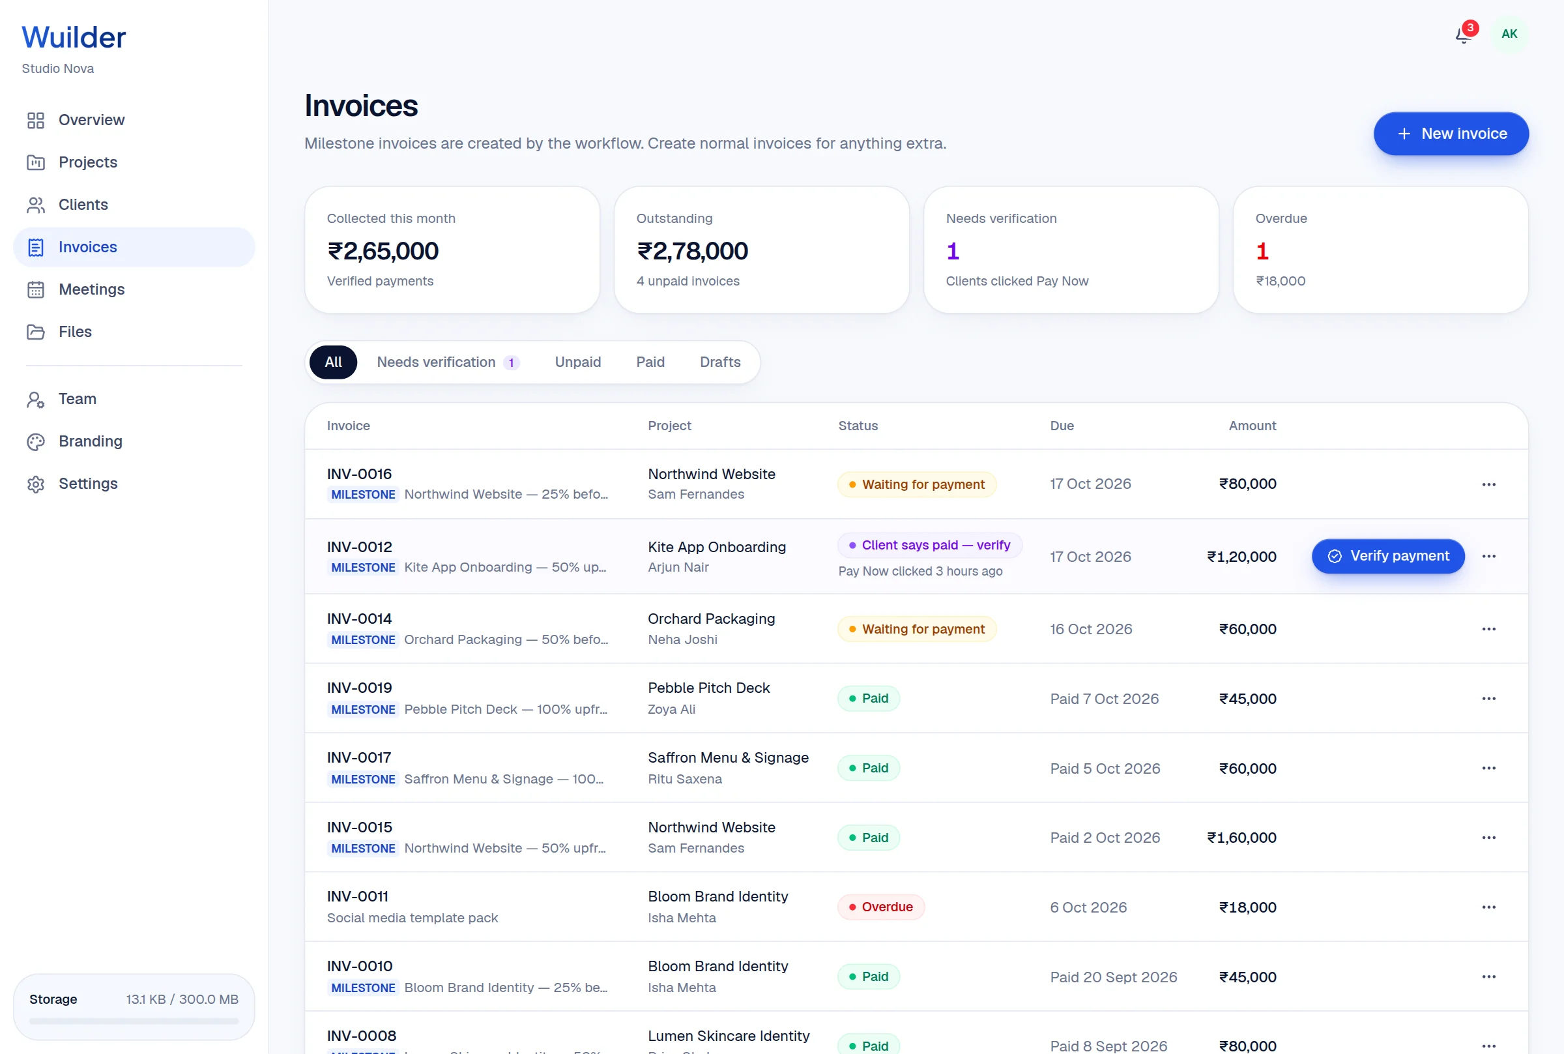This screenshot has width=1564, height=1054.
Task: Click the Invoice column header
Action: 349,426
